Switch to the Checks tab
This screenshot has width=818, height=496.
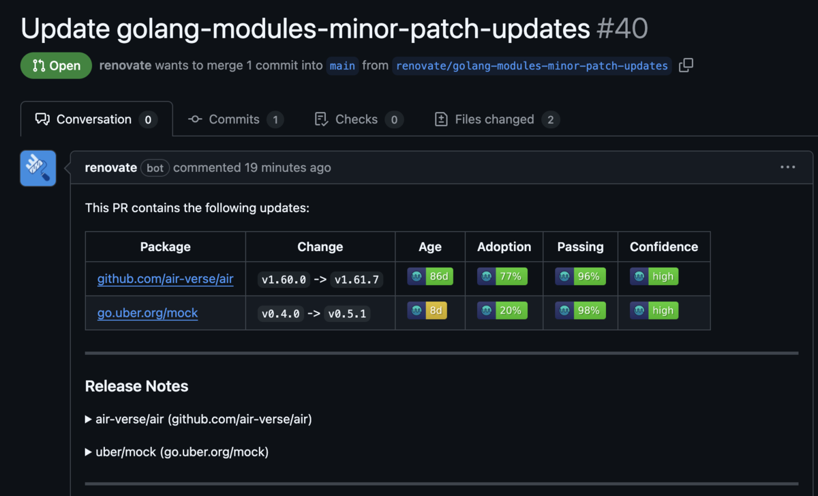coord(359,119)
